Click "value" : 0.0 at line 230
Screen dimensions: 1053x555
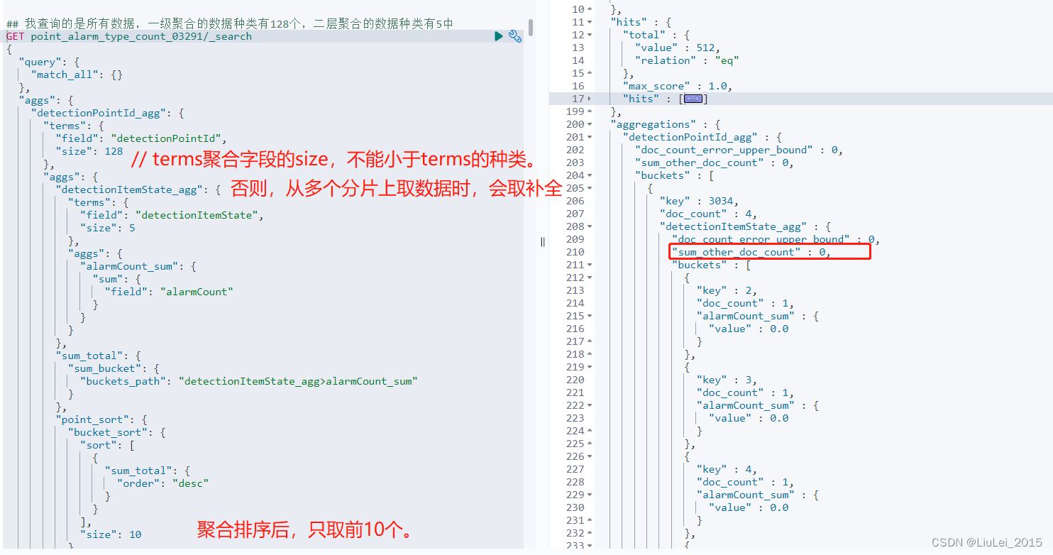click(749, 507)
